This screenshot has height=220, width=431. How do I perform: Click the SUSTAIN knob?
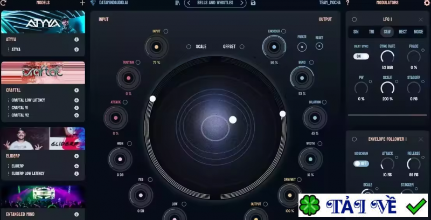(129, 78)
